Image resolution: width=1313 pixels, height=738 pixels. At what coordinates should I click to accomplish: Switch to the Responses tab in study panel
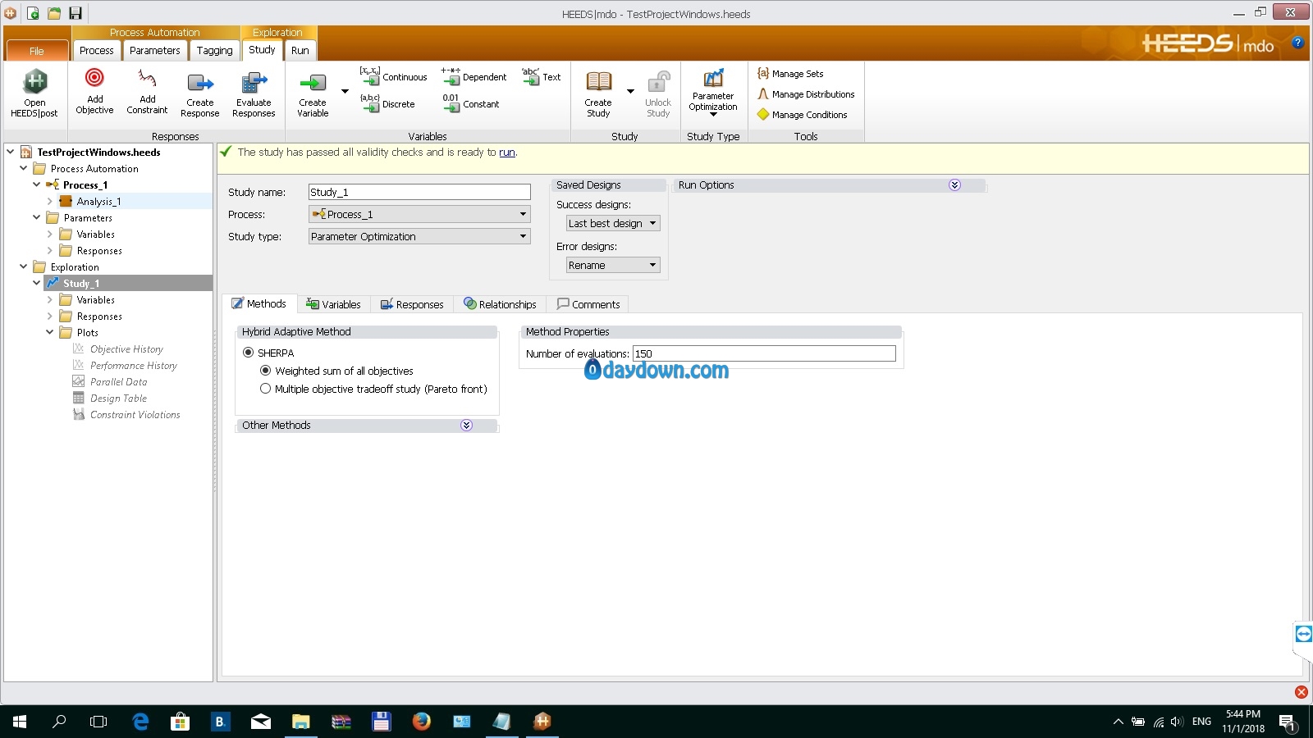412,304
